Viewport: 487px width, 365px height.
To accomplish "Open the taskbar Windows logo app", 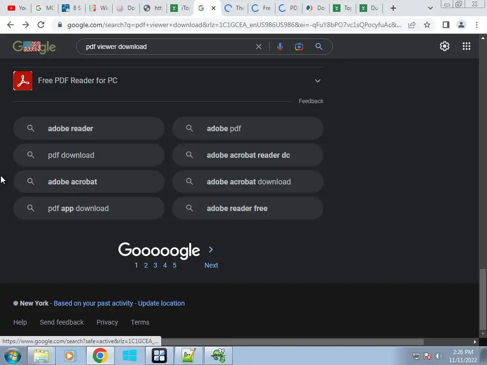I will [x=129, y=355].
